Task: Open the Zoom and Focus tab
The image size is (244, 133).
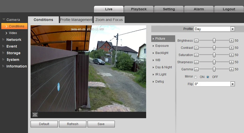Action: [x=109, y=20]
